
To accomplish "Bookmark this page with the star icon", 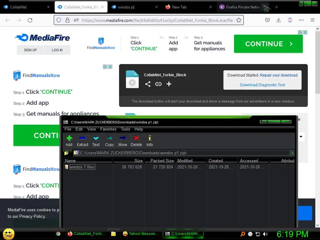I will tap(238, 20).
